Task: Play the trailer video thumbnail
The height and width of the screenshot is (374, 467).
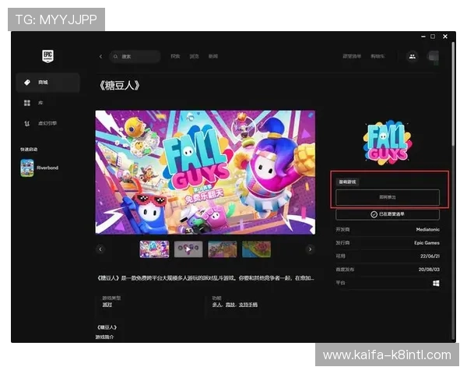Action: point(188,249)
